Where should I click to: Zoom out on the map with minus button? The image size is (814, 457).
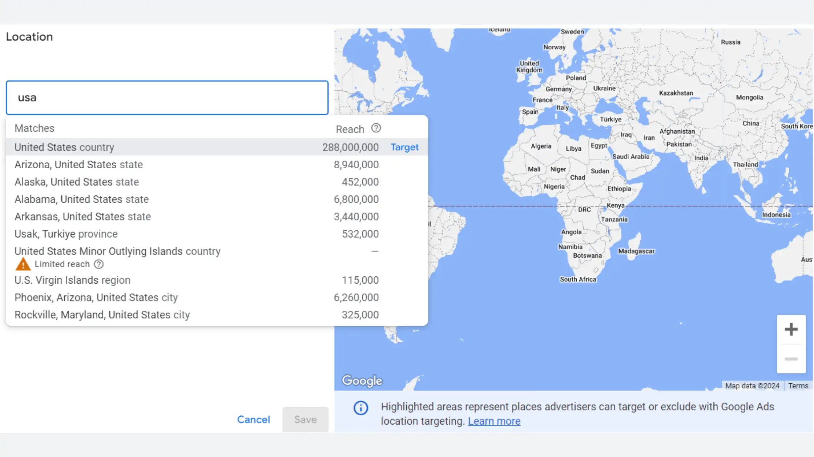pos(791,359)
